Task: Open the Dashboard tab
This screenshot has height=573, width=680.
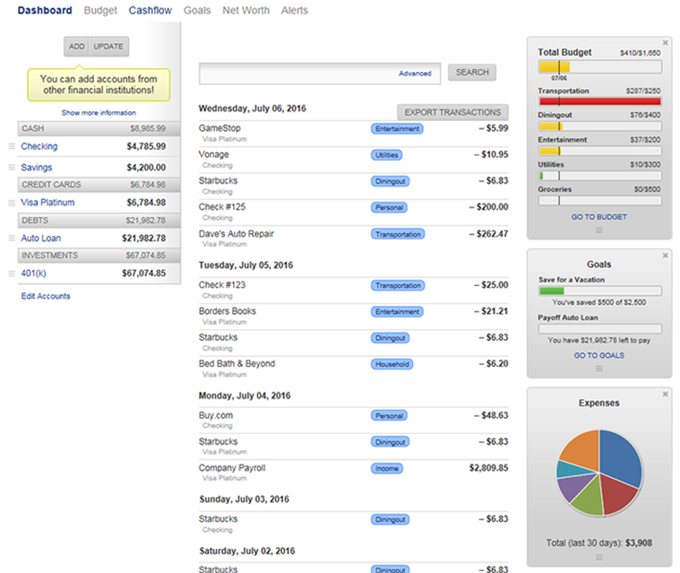Action: pyautogui.click(x=45, y=11)
